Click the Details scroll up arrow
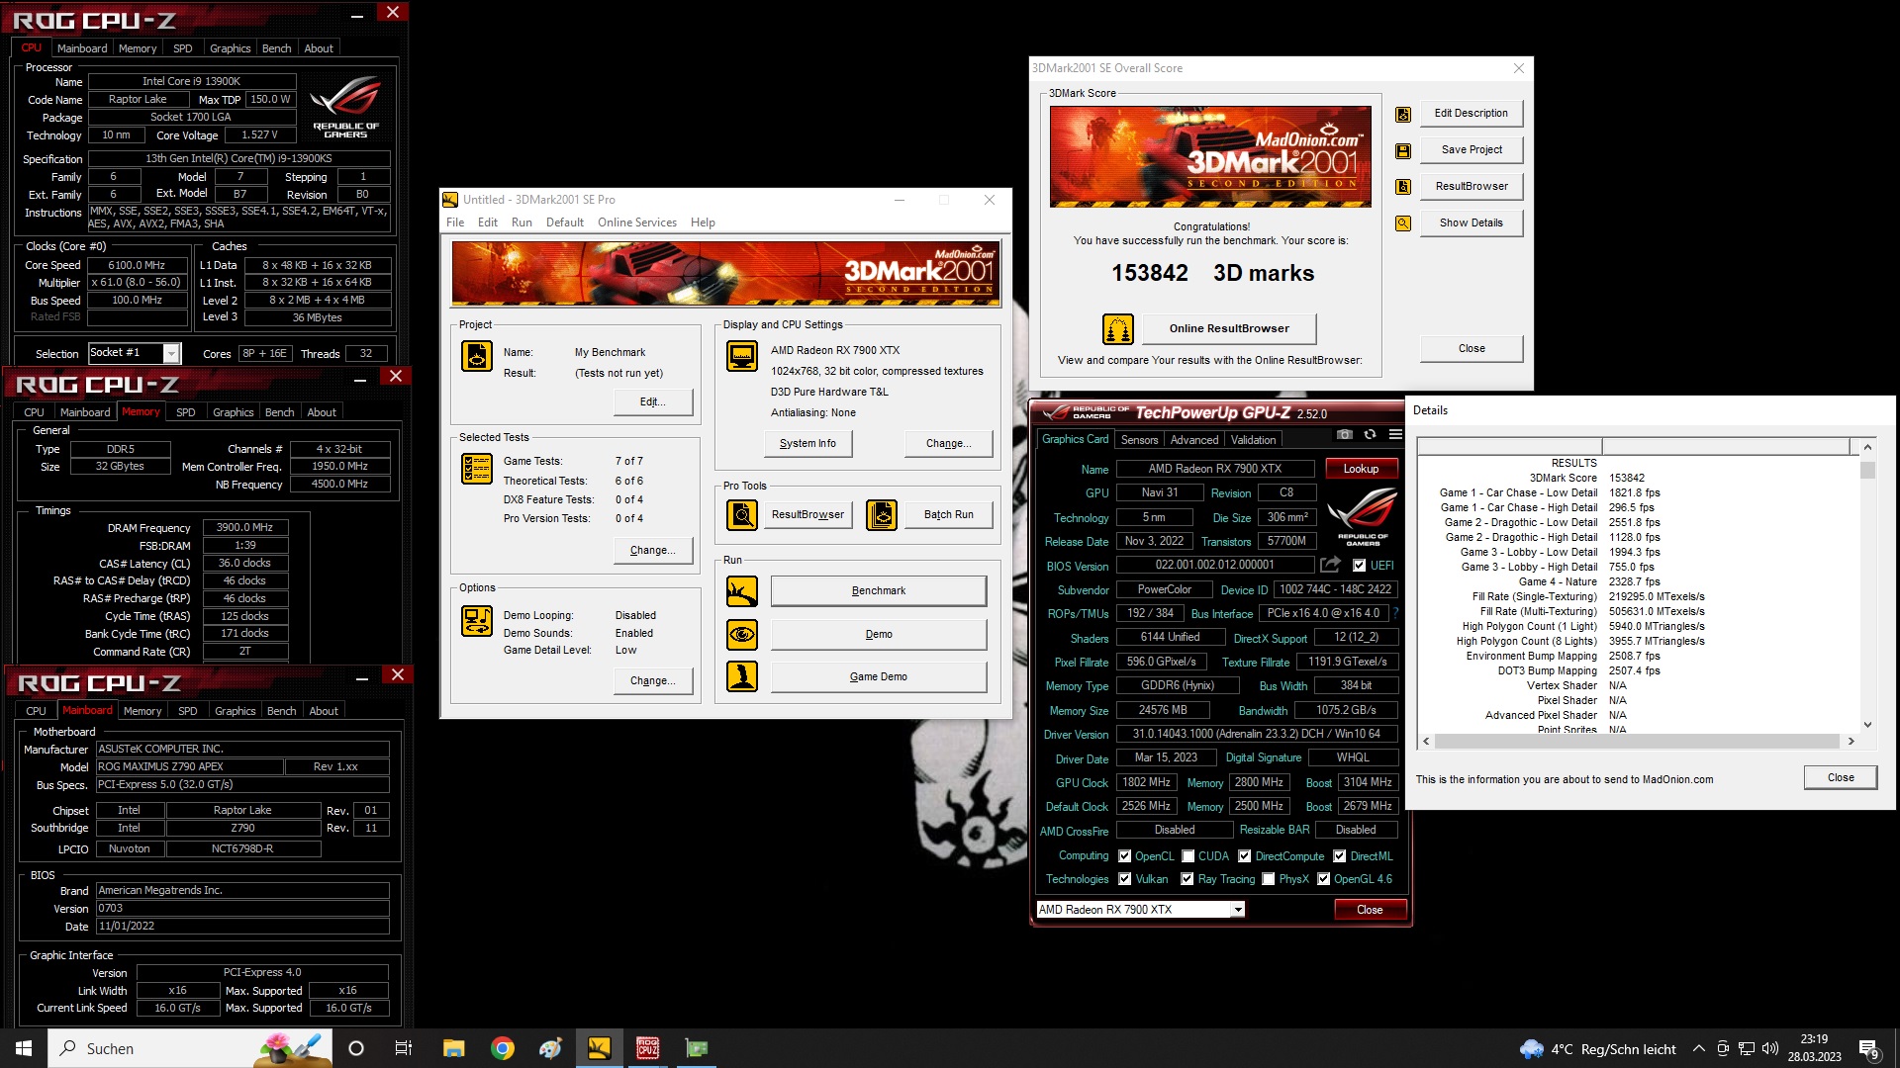 pyautogui.click(x=1867, y=447)
